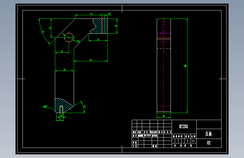The width and height of the screenshot is (244, 158).
Task: Click the overall height dimension beside the side view
Action: tap(185, 66)
